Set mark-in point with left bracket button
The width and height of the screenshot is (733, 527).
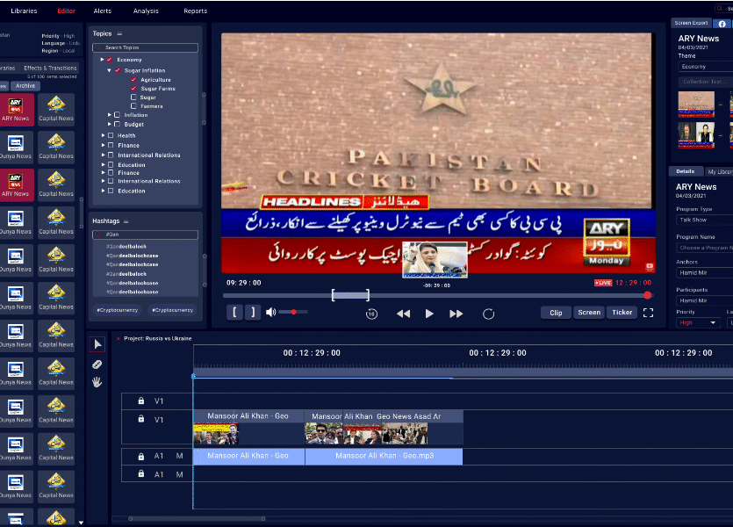[234, 313]
